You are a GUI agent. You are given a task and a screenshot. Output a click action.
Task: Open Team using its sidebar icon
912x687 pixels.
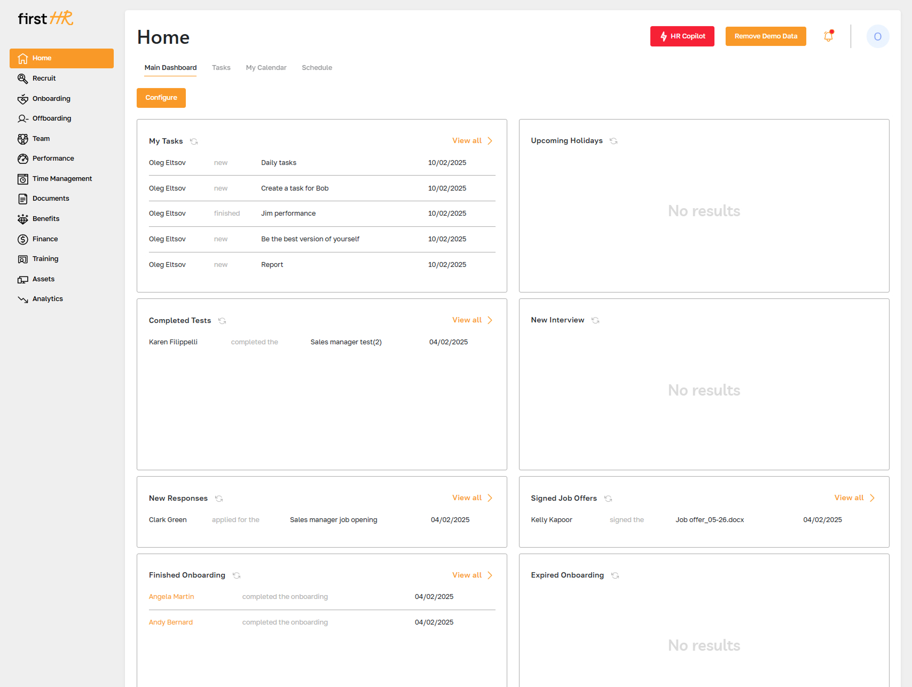tap(22, 139)
